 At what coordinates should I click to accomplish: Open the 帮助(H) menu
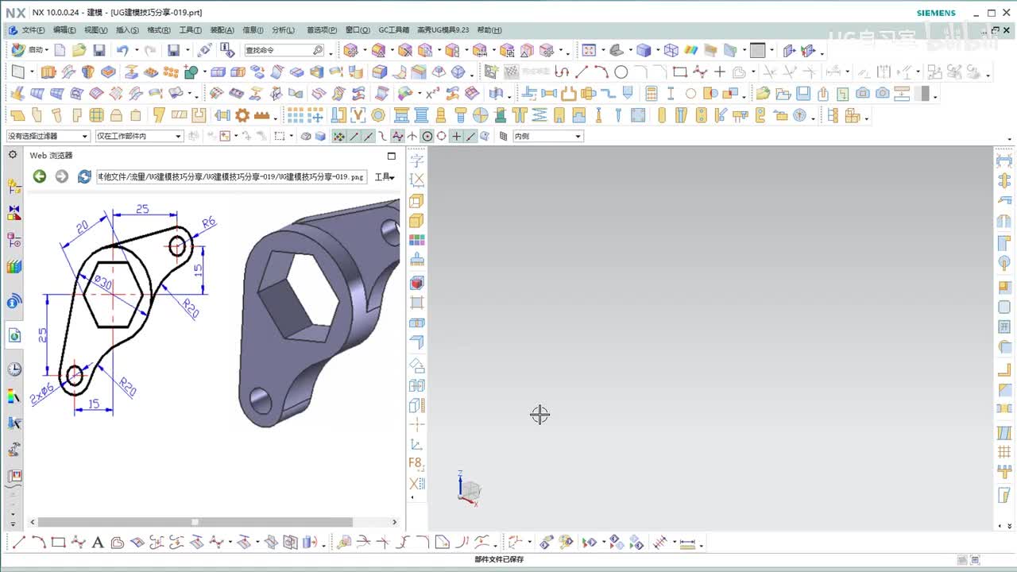point(489,30)
